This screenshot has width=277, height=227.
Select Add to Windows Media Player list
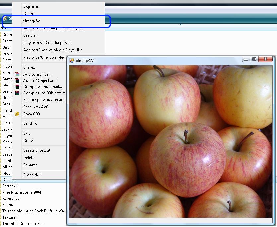click(x=52, y=50)
